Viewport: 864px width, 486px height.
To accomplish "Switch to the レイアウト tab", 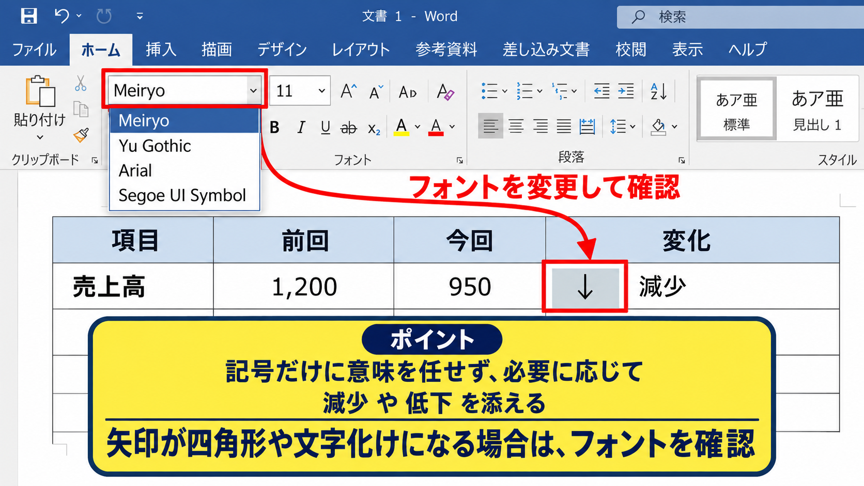I will click(361, 50).
